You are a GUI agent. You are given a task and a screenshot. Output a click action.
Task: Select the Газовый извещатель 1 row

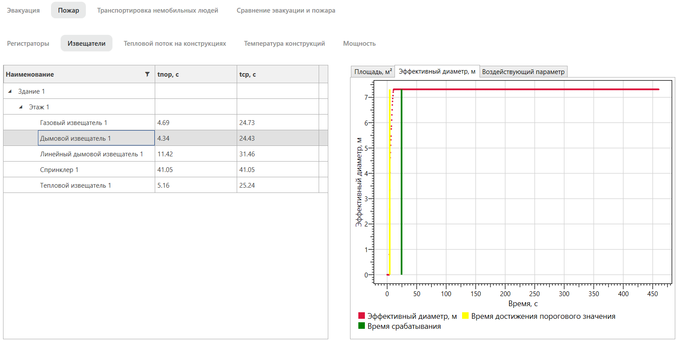coord(166,123)
